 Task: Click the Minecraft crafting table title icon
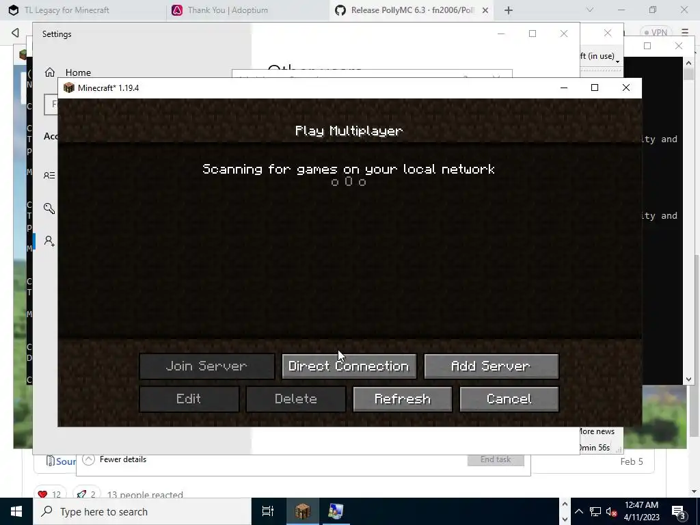tap(68, 88)
